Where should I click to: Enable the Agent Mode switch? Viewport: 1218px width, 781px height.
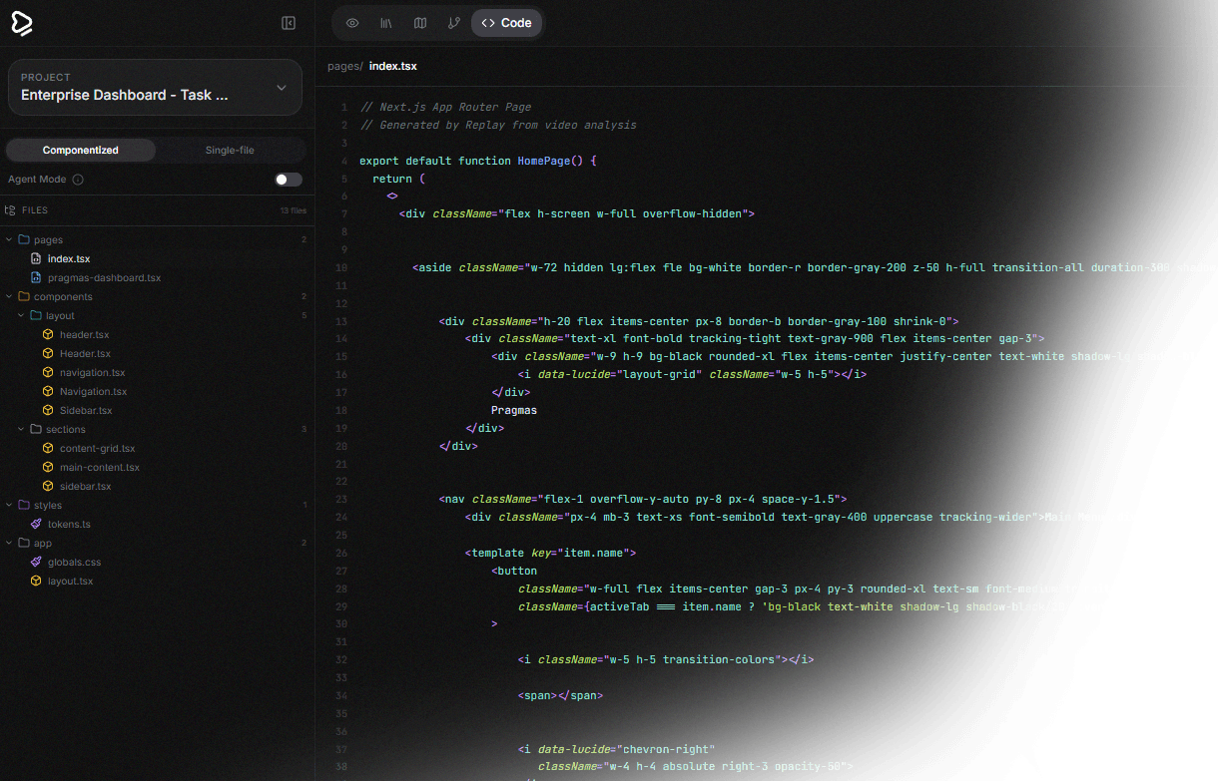point(288,180)
